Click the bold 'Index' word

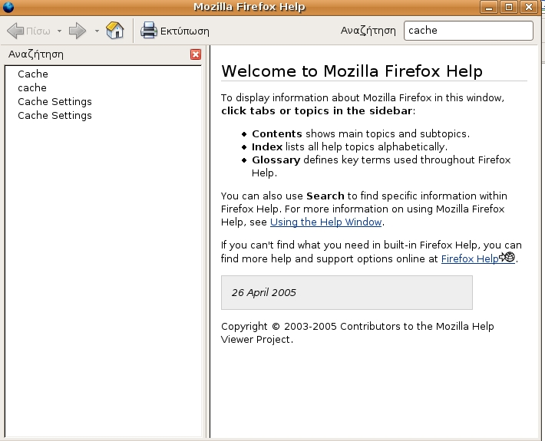click(x=267, y=147)
